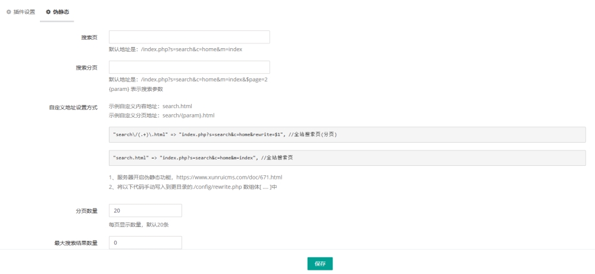Image resolution: width=595 pixels, height=274 pixels.
Task: Click into the 搜索分页 text box
Action: click(189, 67)
